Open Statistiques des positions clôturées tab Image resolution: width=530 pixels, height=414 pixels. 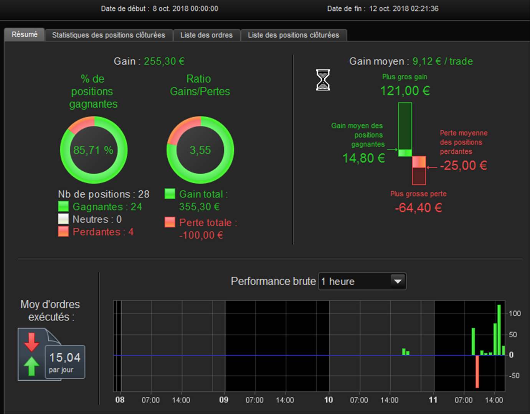tap(109, 35)
